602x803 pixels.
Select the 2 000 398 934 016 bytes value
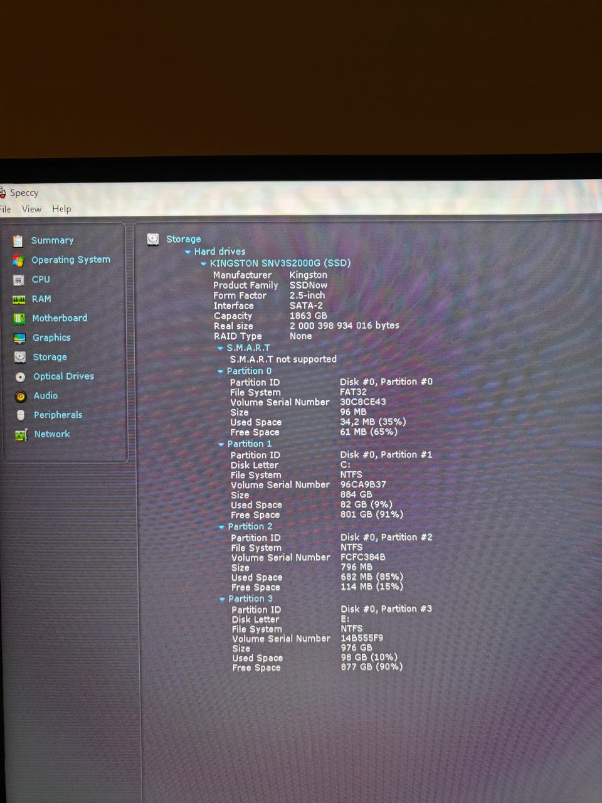pyautogui.click(x=344, y=326)
